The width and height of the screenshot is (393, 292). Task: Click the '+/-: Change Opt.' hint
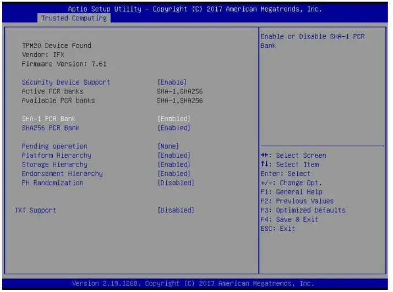coord(291,183)
